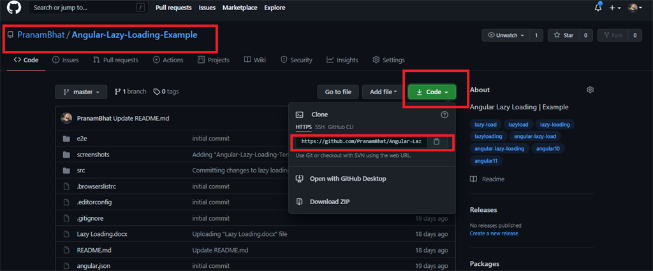View the 0 tags link
The image size is (653, 271).
[x=166, y=92]
